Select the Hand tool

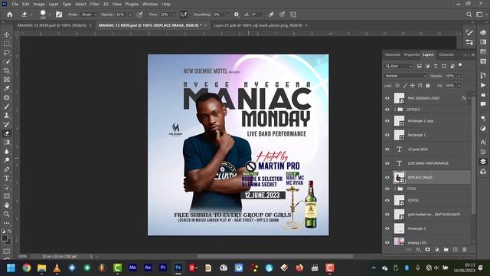tap(7, 205)
